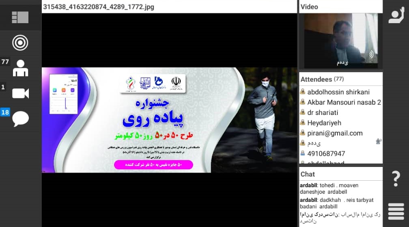This screenshot has width=409, height=227.
Task: Raise your hand using the status icon
Action: click(396, 16)
